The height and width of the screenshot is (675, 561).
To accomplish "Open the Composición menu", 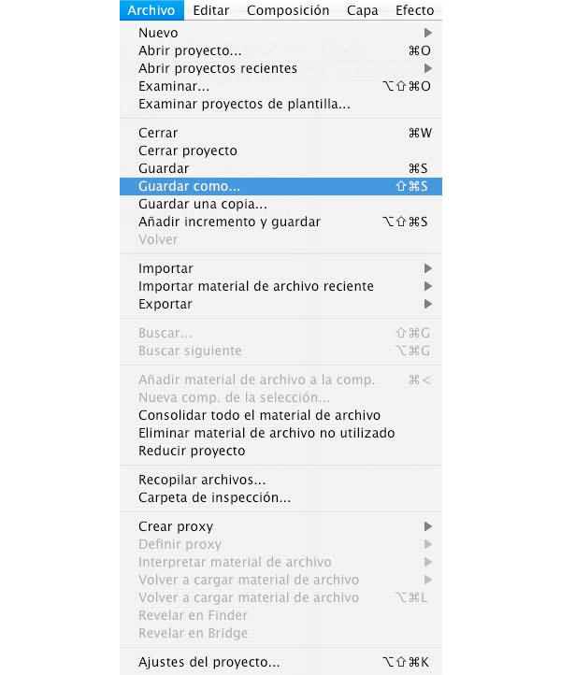I will (288, 10).
